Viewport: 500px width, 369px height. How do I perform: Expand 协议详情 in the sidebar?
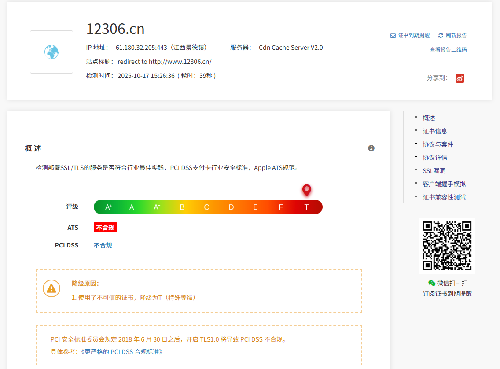[x=435, y=157]
